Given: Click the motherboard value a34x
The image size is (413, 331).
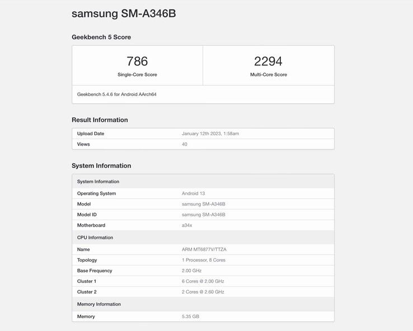Looking at the screenshot, I should [x=187, y=226].
